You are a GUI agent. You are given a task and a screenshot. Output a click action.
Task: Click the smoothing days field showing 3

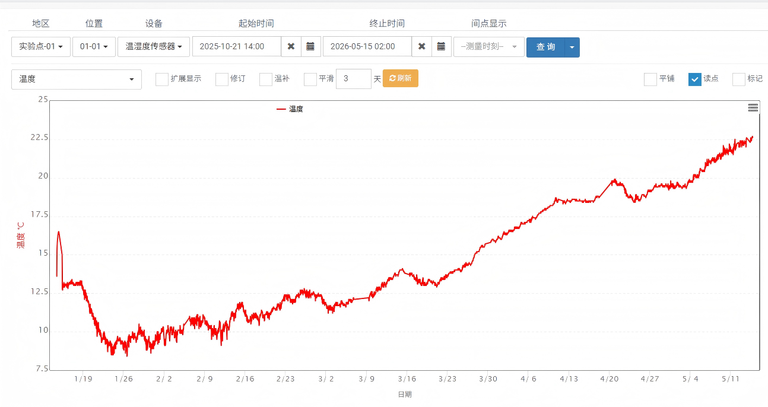pos(354,79)
